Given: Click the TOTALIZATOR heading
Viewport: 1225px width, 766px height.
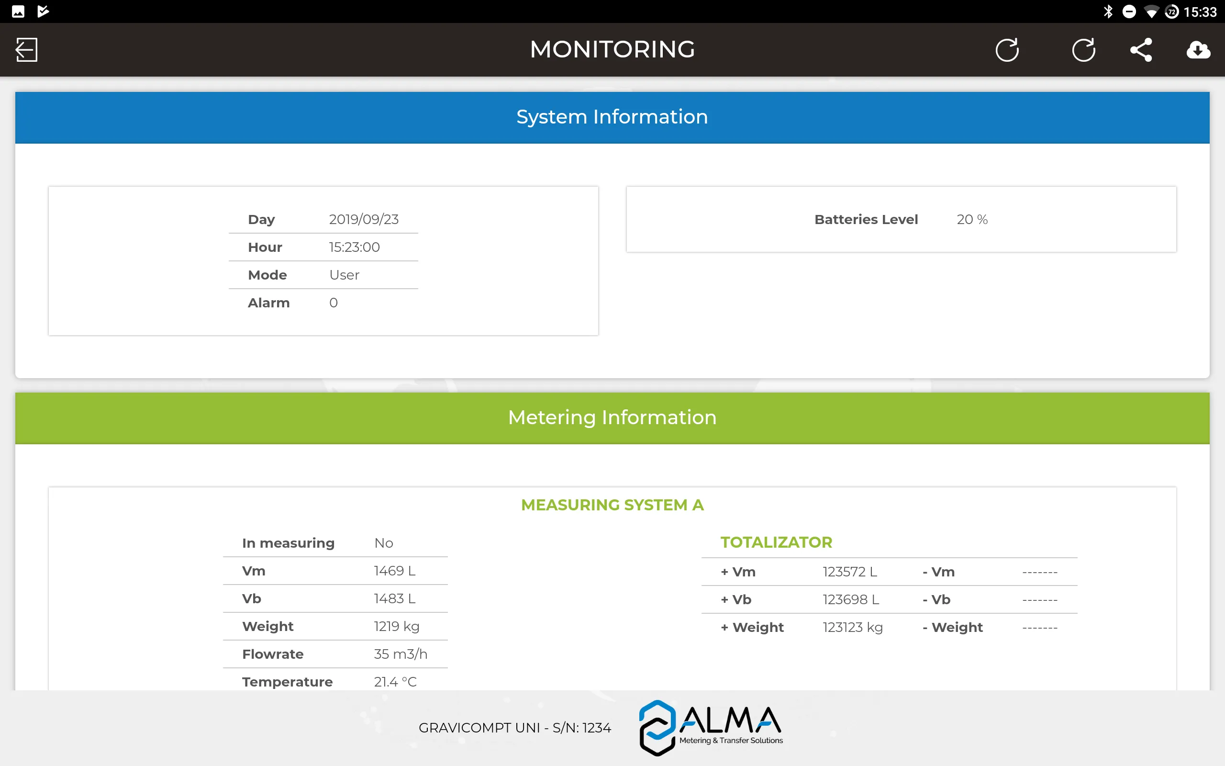Looking at the screenshot, I should pyautogui.click(x=777, y=542).
